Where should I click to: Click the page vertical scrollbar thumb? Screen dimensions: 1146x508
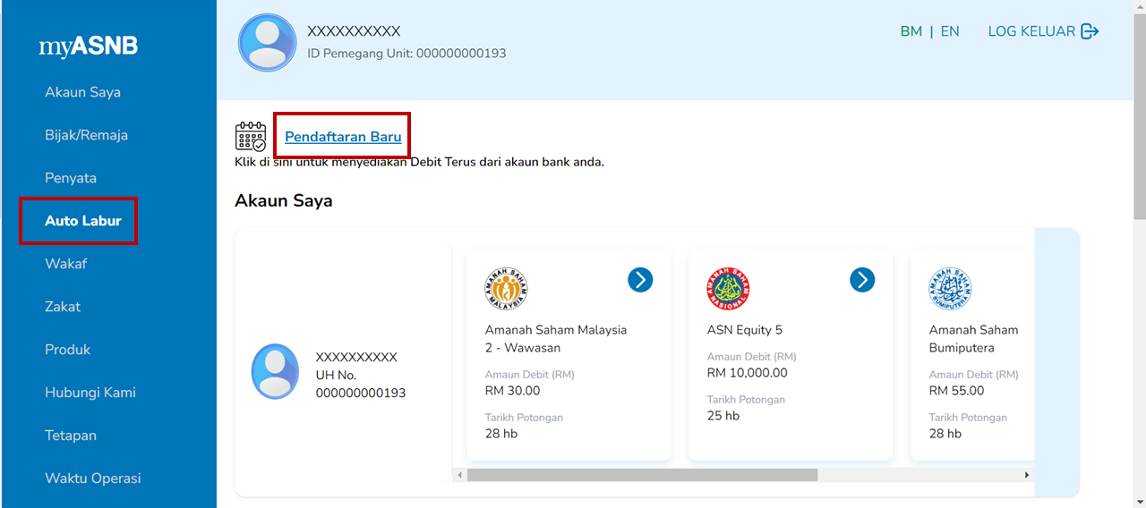click(1139, 116)
